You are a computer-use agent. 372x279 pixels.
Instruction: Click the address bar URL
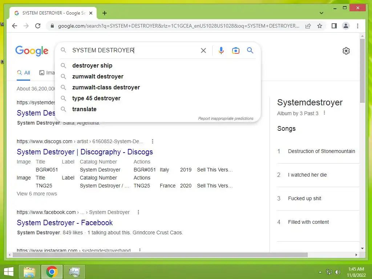178,26
